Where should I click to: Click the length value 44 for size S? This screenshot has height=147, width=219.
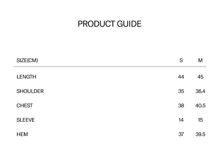pos(181,77)
